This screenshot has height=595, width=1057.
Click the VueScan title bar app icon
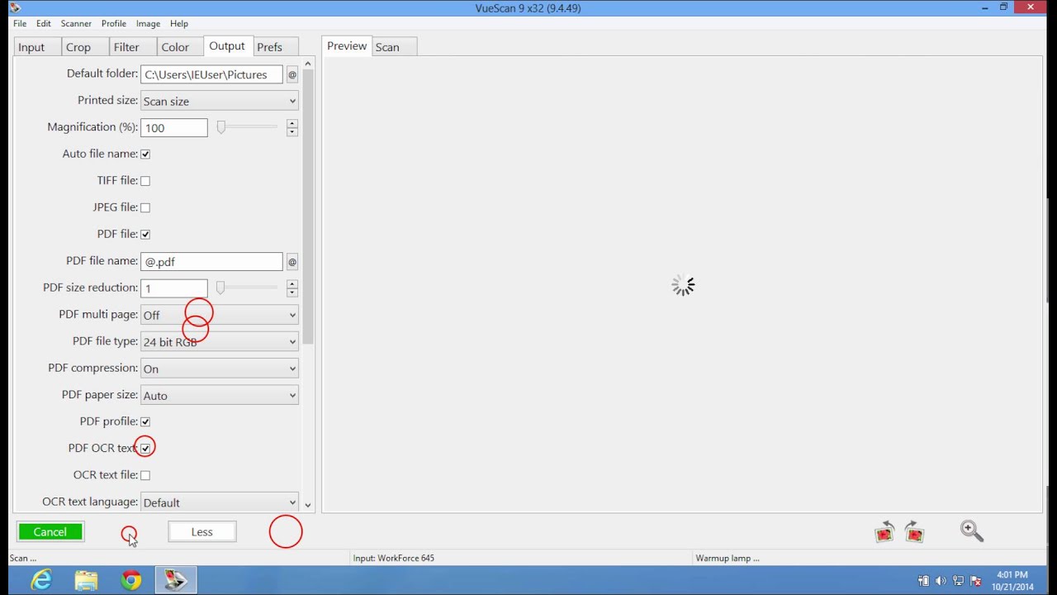pos(14,7)
